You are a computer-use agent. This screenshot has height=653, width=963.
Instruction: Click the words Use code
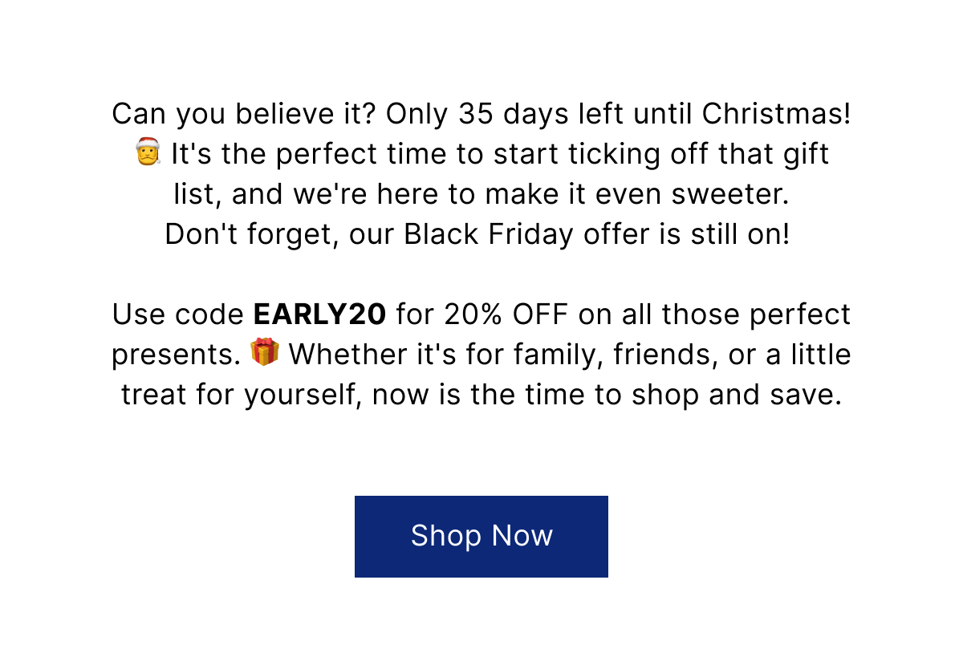[x=178, y=314]
